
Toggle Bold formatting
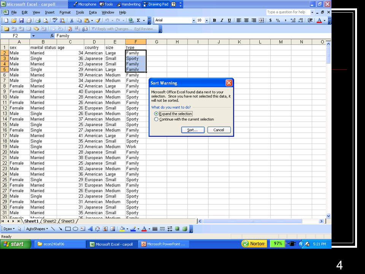point(214,21)
